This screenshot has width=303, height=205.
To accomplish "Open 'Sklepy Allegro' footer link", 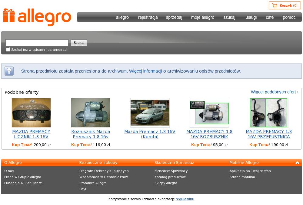I will [166, 183].
